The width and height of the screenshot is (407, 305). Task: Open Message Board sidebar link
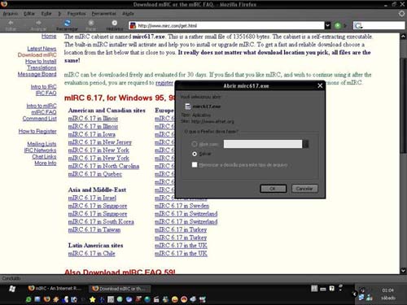(x=37, y=74)
